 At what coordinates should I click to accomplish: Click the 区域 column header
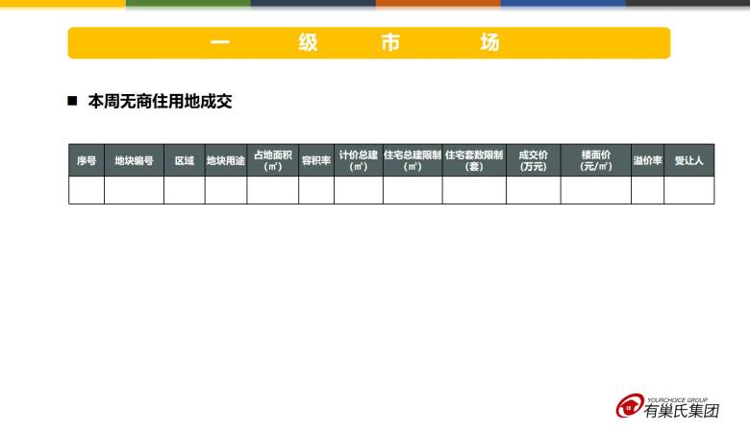[185, 160]
